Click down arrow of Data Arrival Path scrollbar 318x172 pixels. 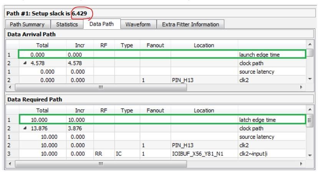pos(310,79)
